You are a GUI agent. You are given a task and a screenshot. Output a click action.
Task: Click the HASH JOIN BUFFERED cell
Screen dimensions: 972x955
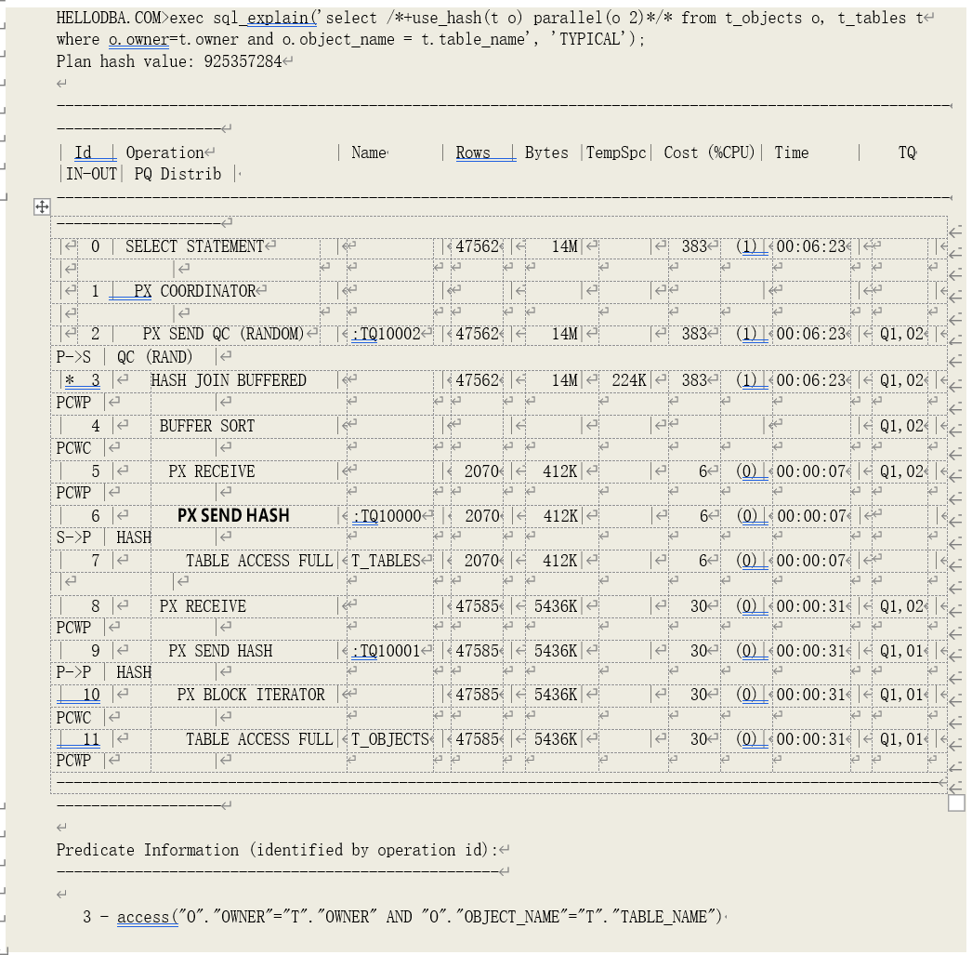228,380
